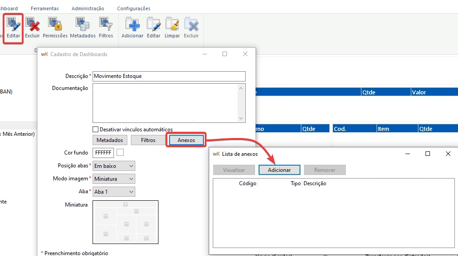
Task: Expand the Modo imagem dropdown
Action: click(x=114, y=179)
